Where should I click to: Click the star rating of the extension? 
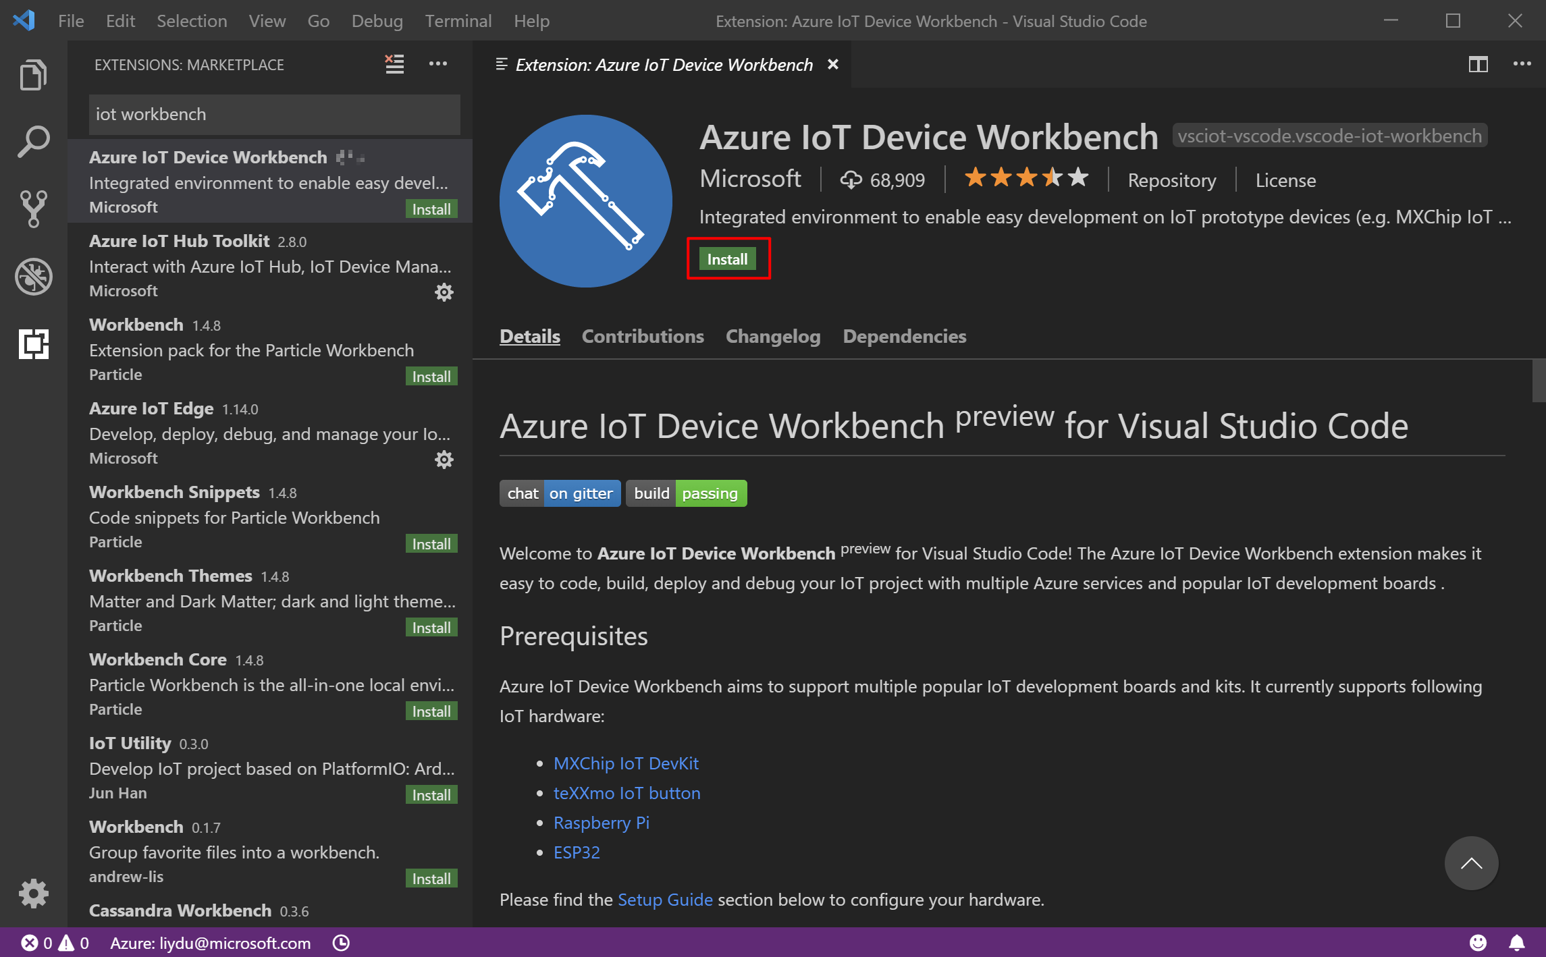pos(1025,179)
